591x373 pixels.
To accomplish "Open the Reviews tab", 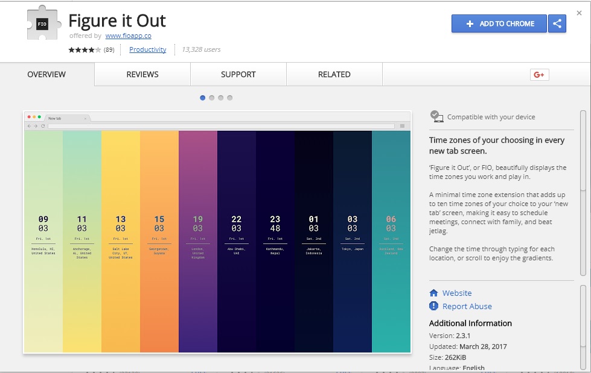I will tap(142, 75).
